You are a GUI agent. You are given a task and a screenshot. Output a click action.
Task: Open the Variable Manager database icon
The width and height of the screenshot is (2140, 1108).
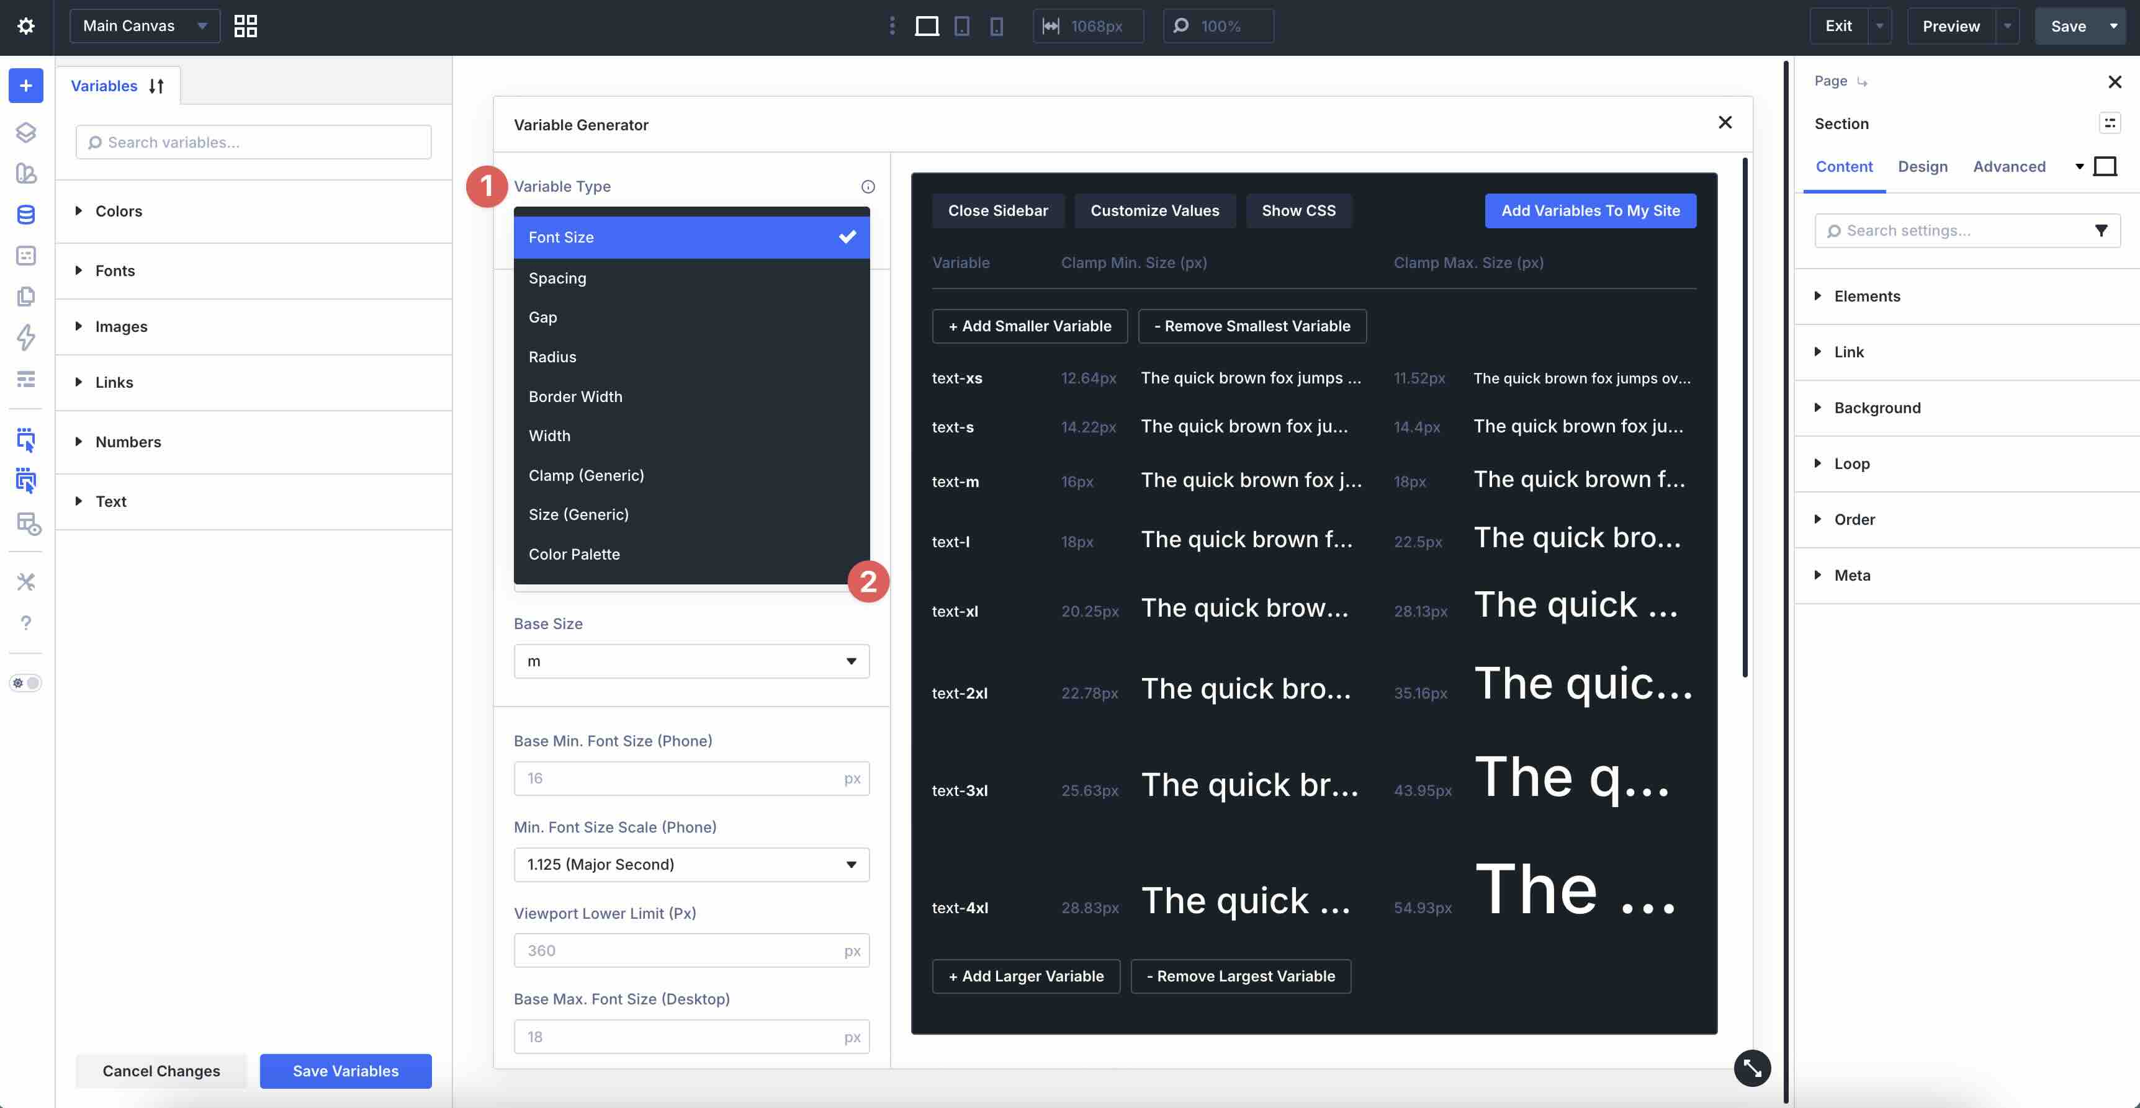pyautogui.click(x=25, y=214)
